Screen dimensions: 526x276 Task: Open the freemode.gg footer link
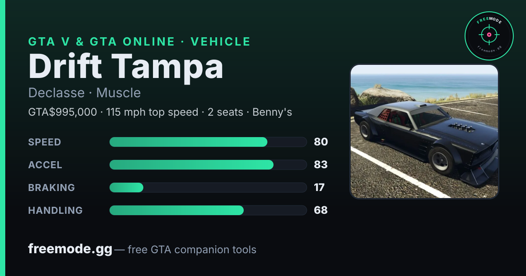[x=70, y=249]
